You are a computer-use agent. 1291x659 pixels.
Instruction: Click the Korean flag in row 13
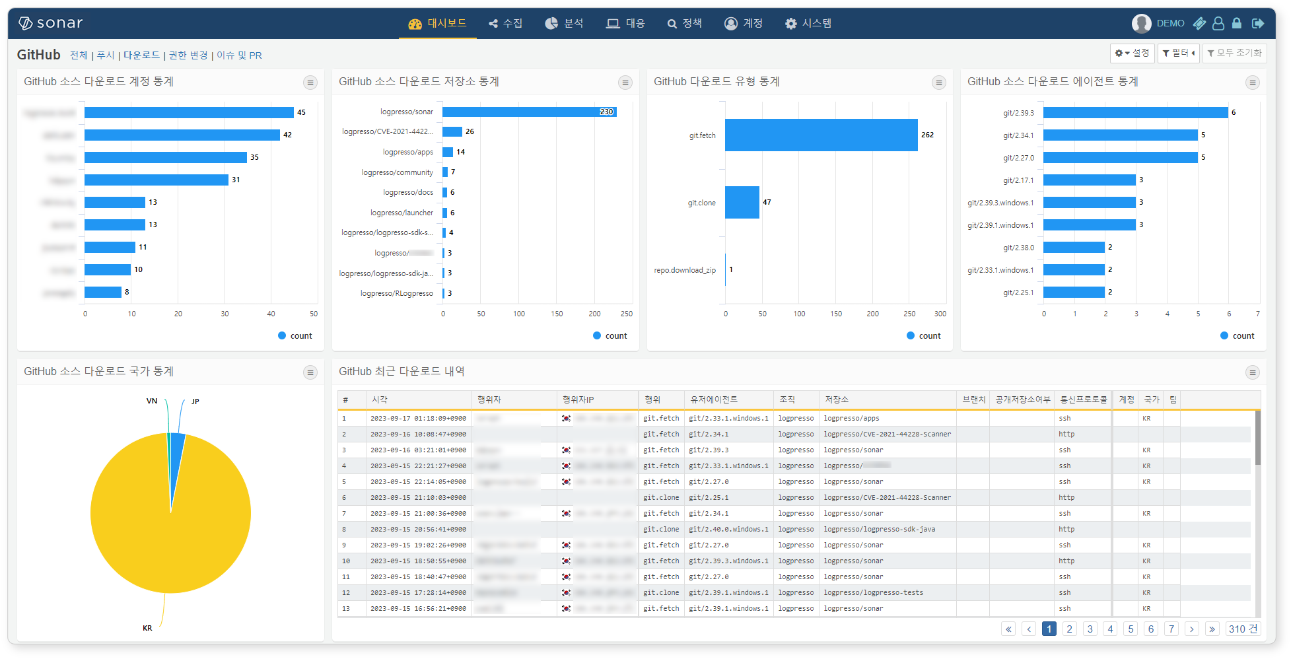pos(566,608)
